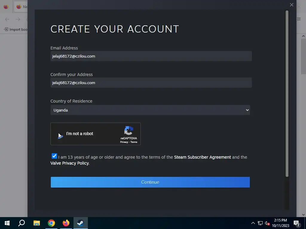Select the second Firefox tab
This screenshot has width=306, height=229.
point(21,7)
